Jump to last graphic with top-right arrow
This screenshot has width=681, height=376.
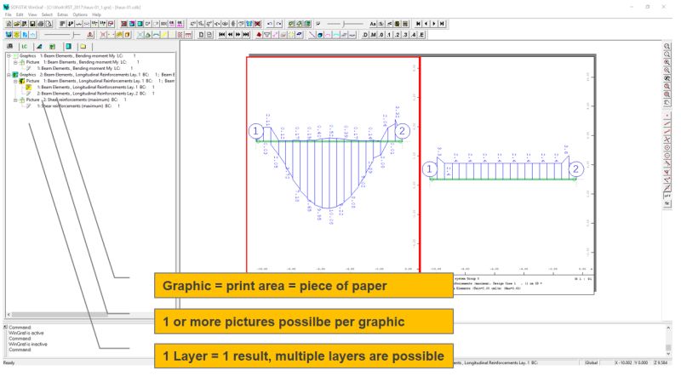442,24
